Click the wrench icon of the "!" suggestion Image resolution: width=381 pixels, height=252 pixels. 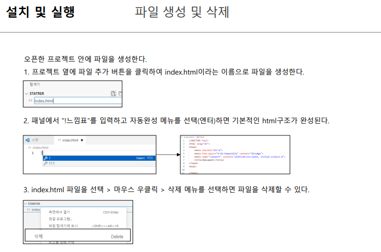pyautogui.click(x=46, y=158)
